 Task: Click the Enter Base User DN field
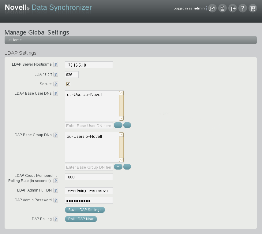click(89, 126)
